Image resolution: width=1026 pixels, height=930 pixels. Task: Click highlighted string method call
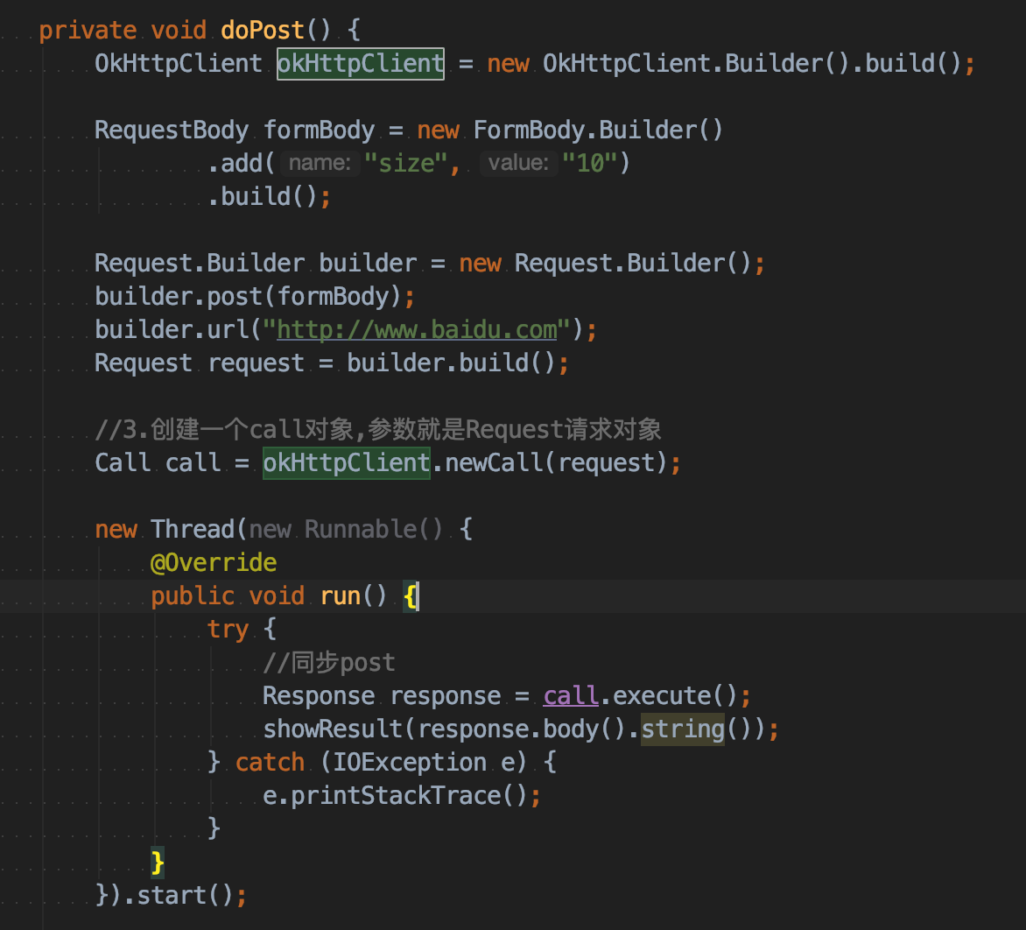click(x=683, y=729)
